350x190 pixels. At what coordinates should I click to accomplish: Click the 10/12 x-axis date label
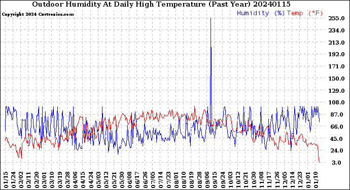pyautogui.click(x=238, y=180)
